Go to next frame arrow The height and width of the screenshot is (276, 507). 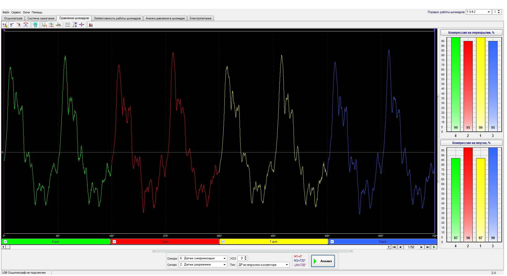[422, 247]
